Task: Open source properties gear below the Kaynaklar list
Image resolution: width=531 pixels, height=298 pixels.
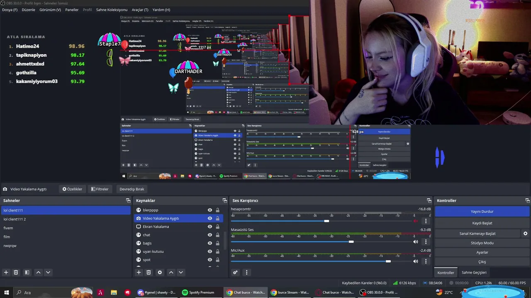Action: click(160, 272)
